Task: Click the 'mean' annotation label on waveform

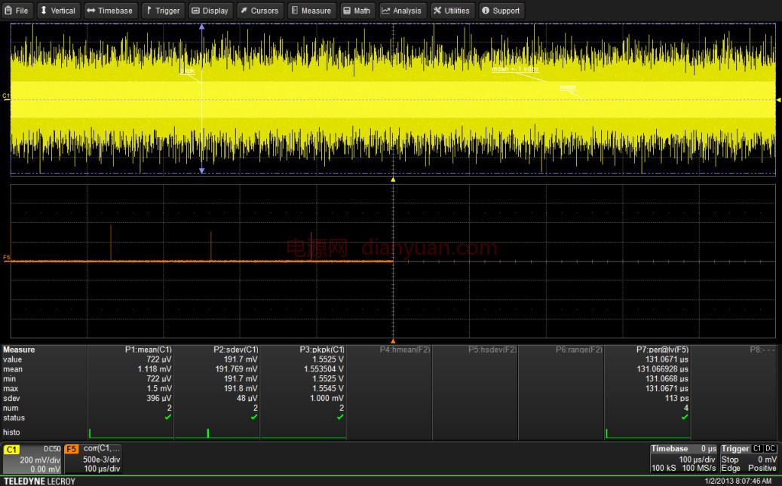Action: point(568,87)
